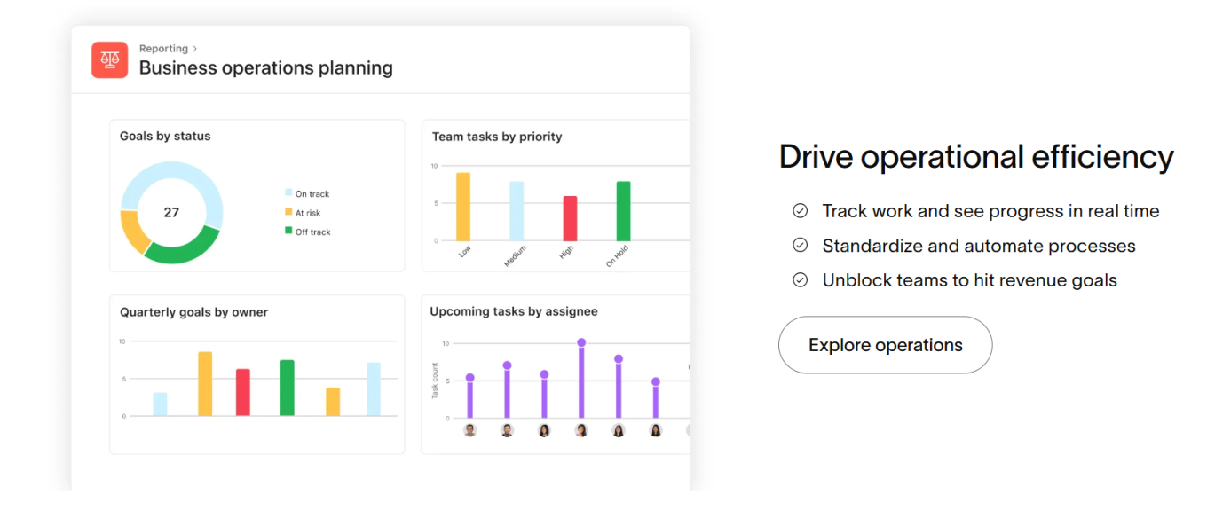Click check icon beside Track work text
The height and width of the screenshot is (518, 1207).
tap(800, 211)
